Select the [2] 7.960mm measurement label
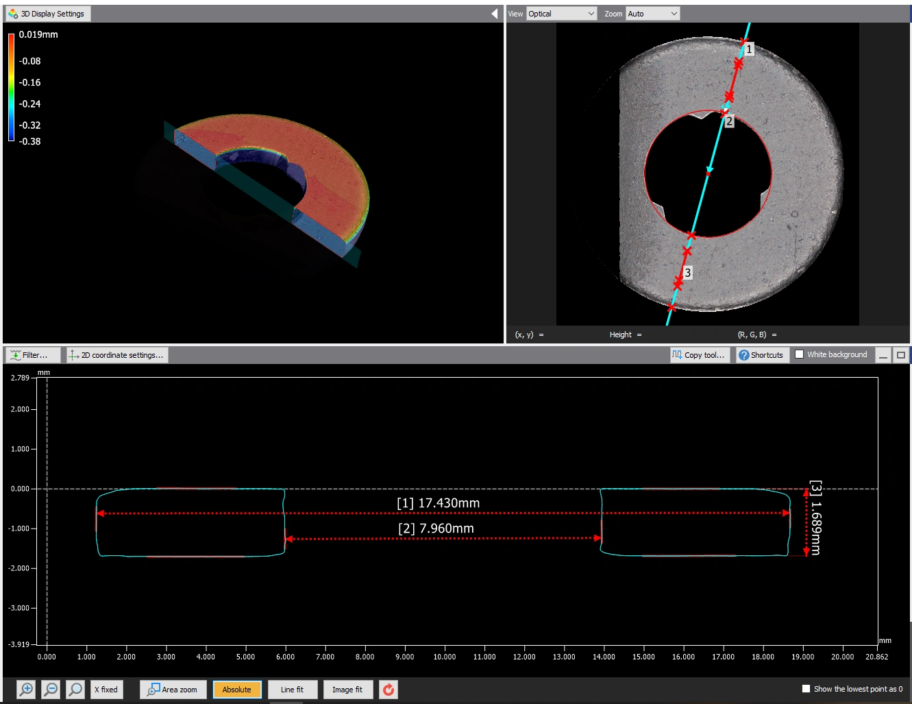 coord(436,529)
